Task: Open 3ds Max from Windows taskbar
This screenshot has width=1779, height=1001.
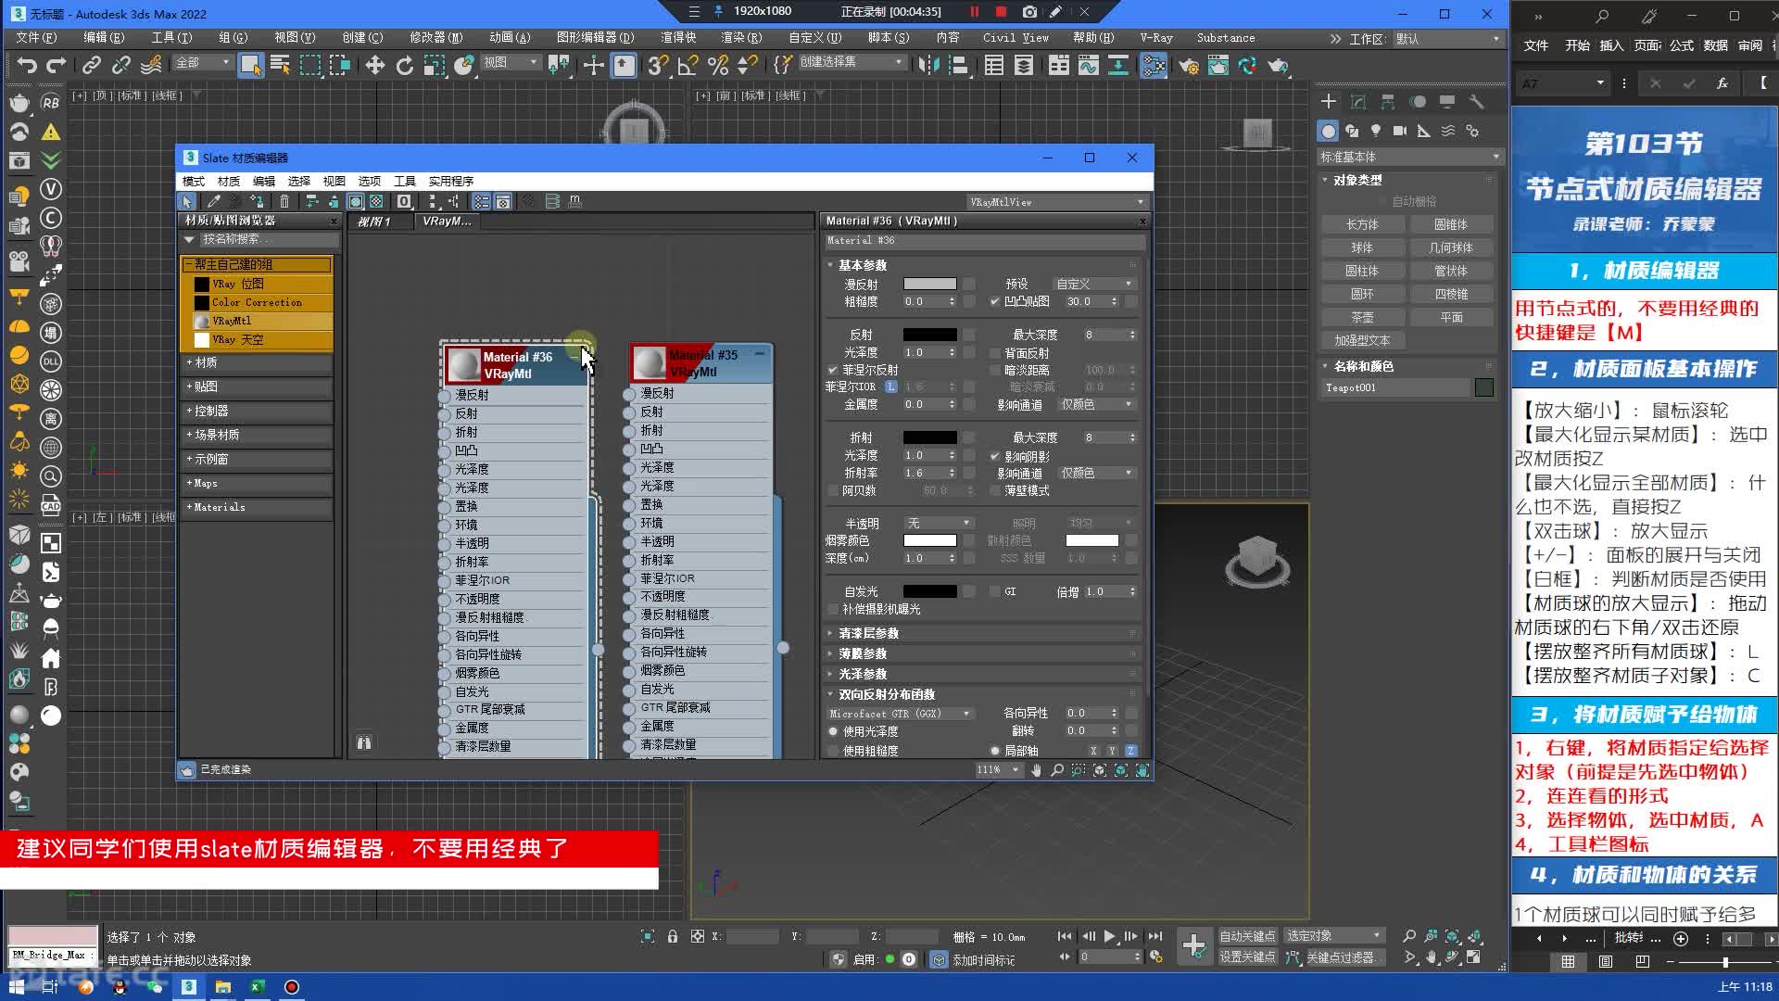Action: 188,986
